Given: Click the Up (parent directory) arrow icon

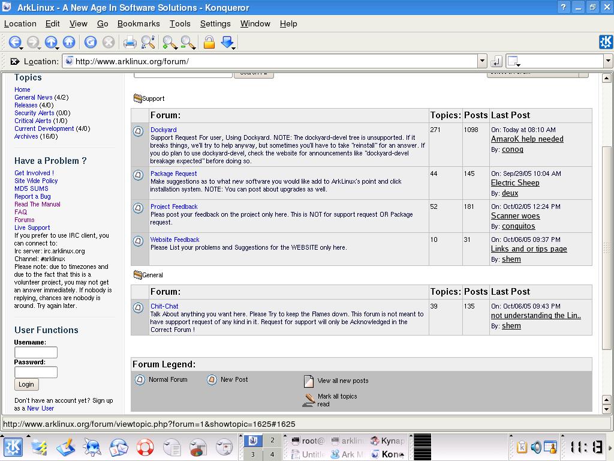Looking at the screenshot, I should click(50, 42).
